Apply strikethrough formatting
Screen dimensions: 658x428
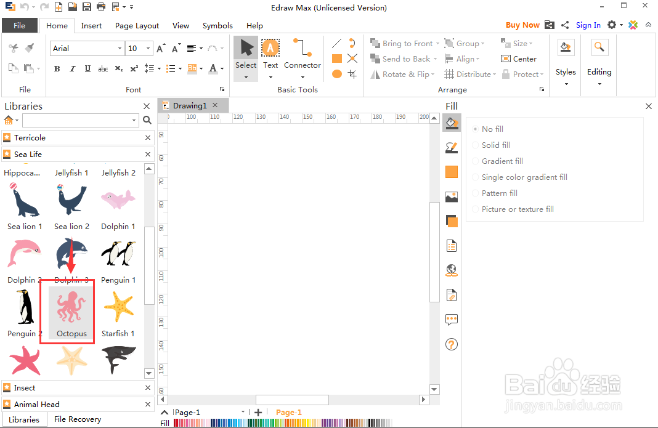tap(103, 68)
